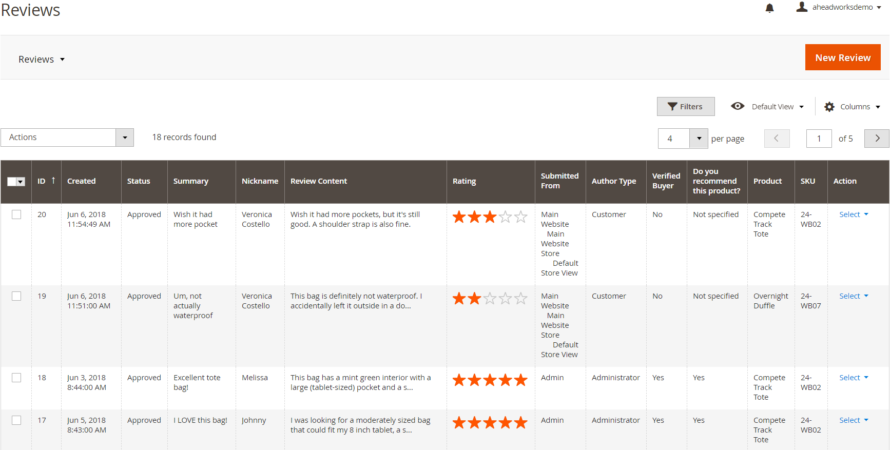Click the user account avatar icon
The width and height of the screenshot is (890, 450).
tap(802, 7)
